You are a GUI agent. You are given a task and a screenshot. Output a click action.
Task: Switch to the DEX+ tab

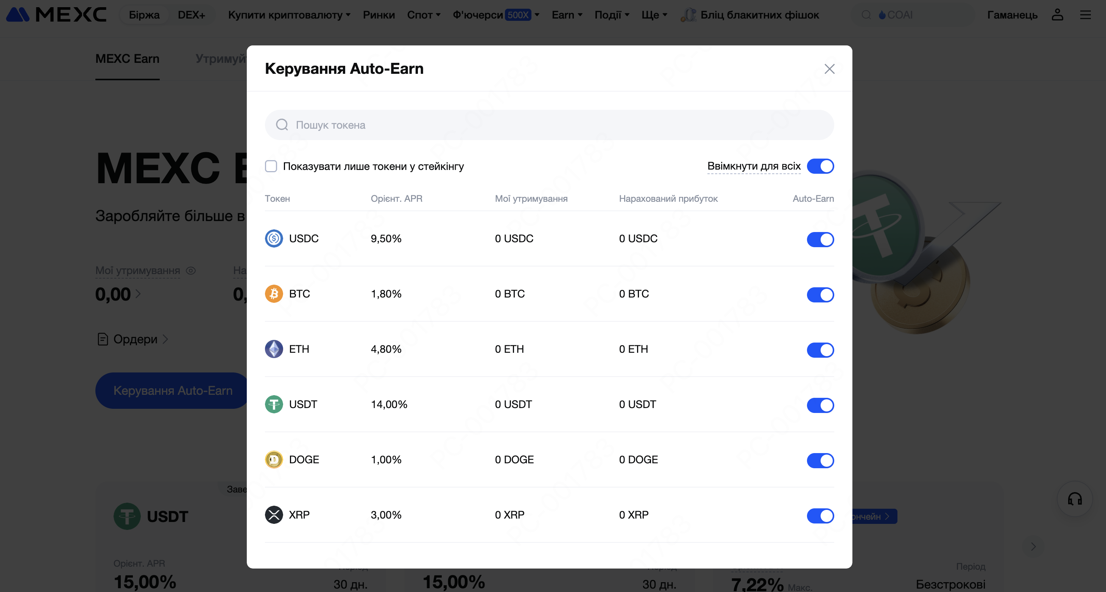pyautogui.click(x=191, y=15)
